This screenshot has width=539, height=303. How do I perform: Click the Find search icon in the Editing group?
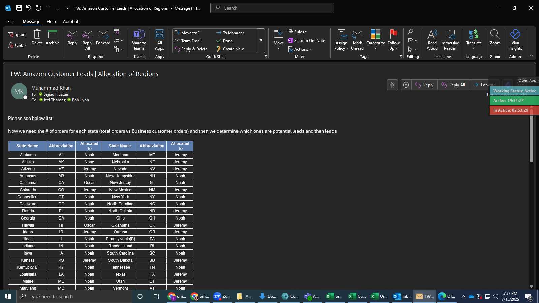[410, 32]
